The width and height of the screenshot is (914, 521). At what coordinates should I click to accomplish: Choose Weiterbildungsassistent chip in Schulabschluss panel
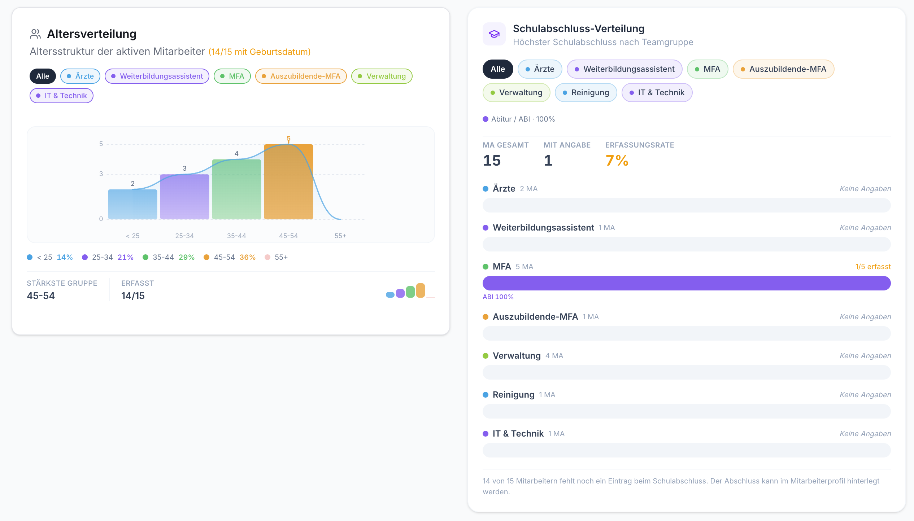pos(624,69)
